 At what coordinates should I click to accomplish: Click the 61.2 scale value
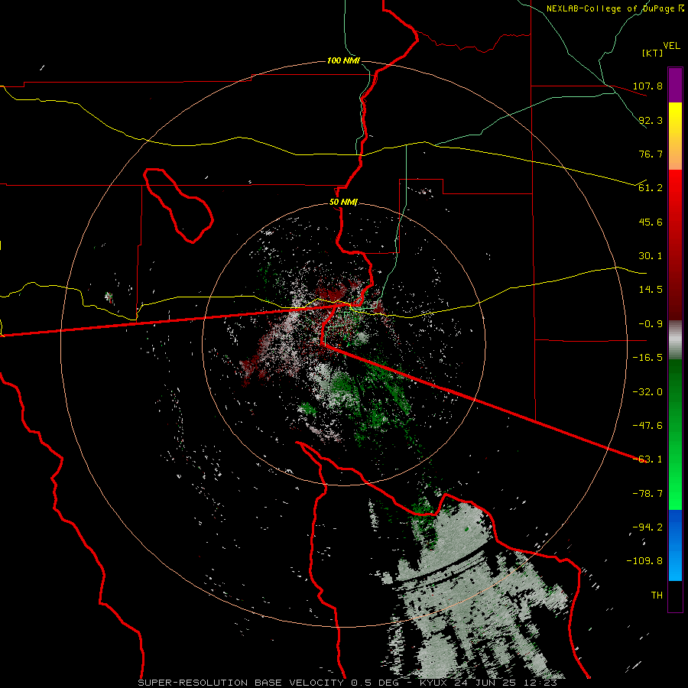click(x=651, y=188)
